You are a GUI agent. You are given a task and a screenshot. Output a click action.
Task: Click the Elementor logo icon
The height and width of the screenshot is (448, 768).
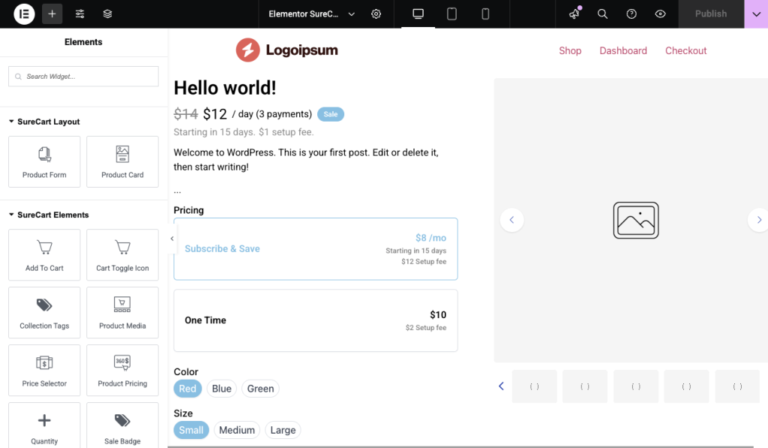click(x=24, y=14)
